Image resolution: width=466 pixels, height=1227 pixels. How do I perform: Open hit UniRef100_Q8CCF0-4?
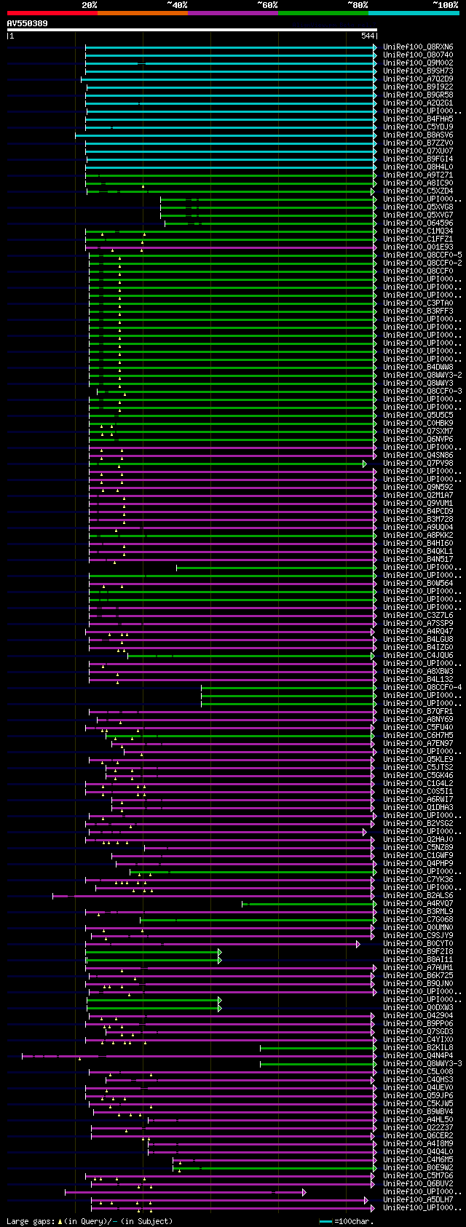coord(422,687)
